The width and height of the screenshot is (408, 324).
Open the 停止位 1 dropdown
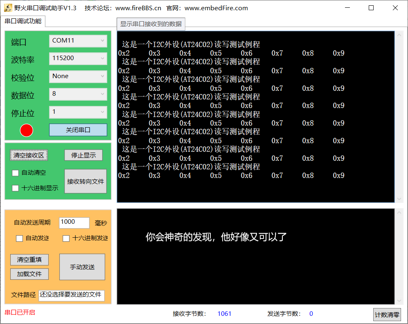78,112
